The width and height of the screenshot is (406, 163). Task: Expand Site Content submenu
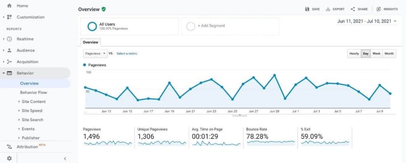click(19, 102)
